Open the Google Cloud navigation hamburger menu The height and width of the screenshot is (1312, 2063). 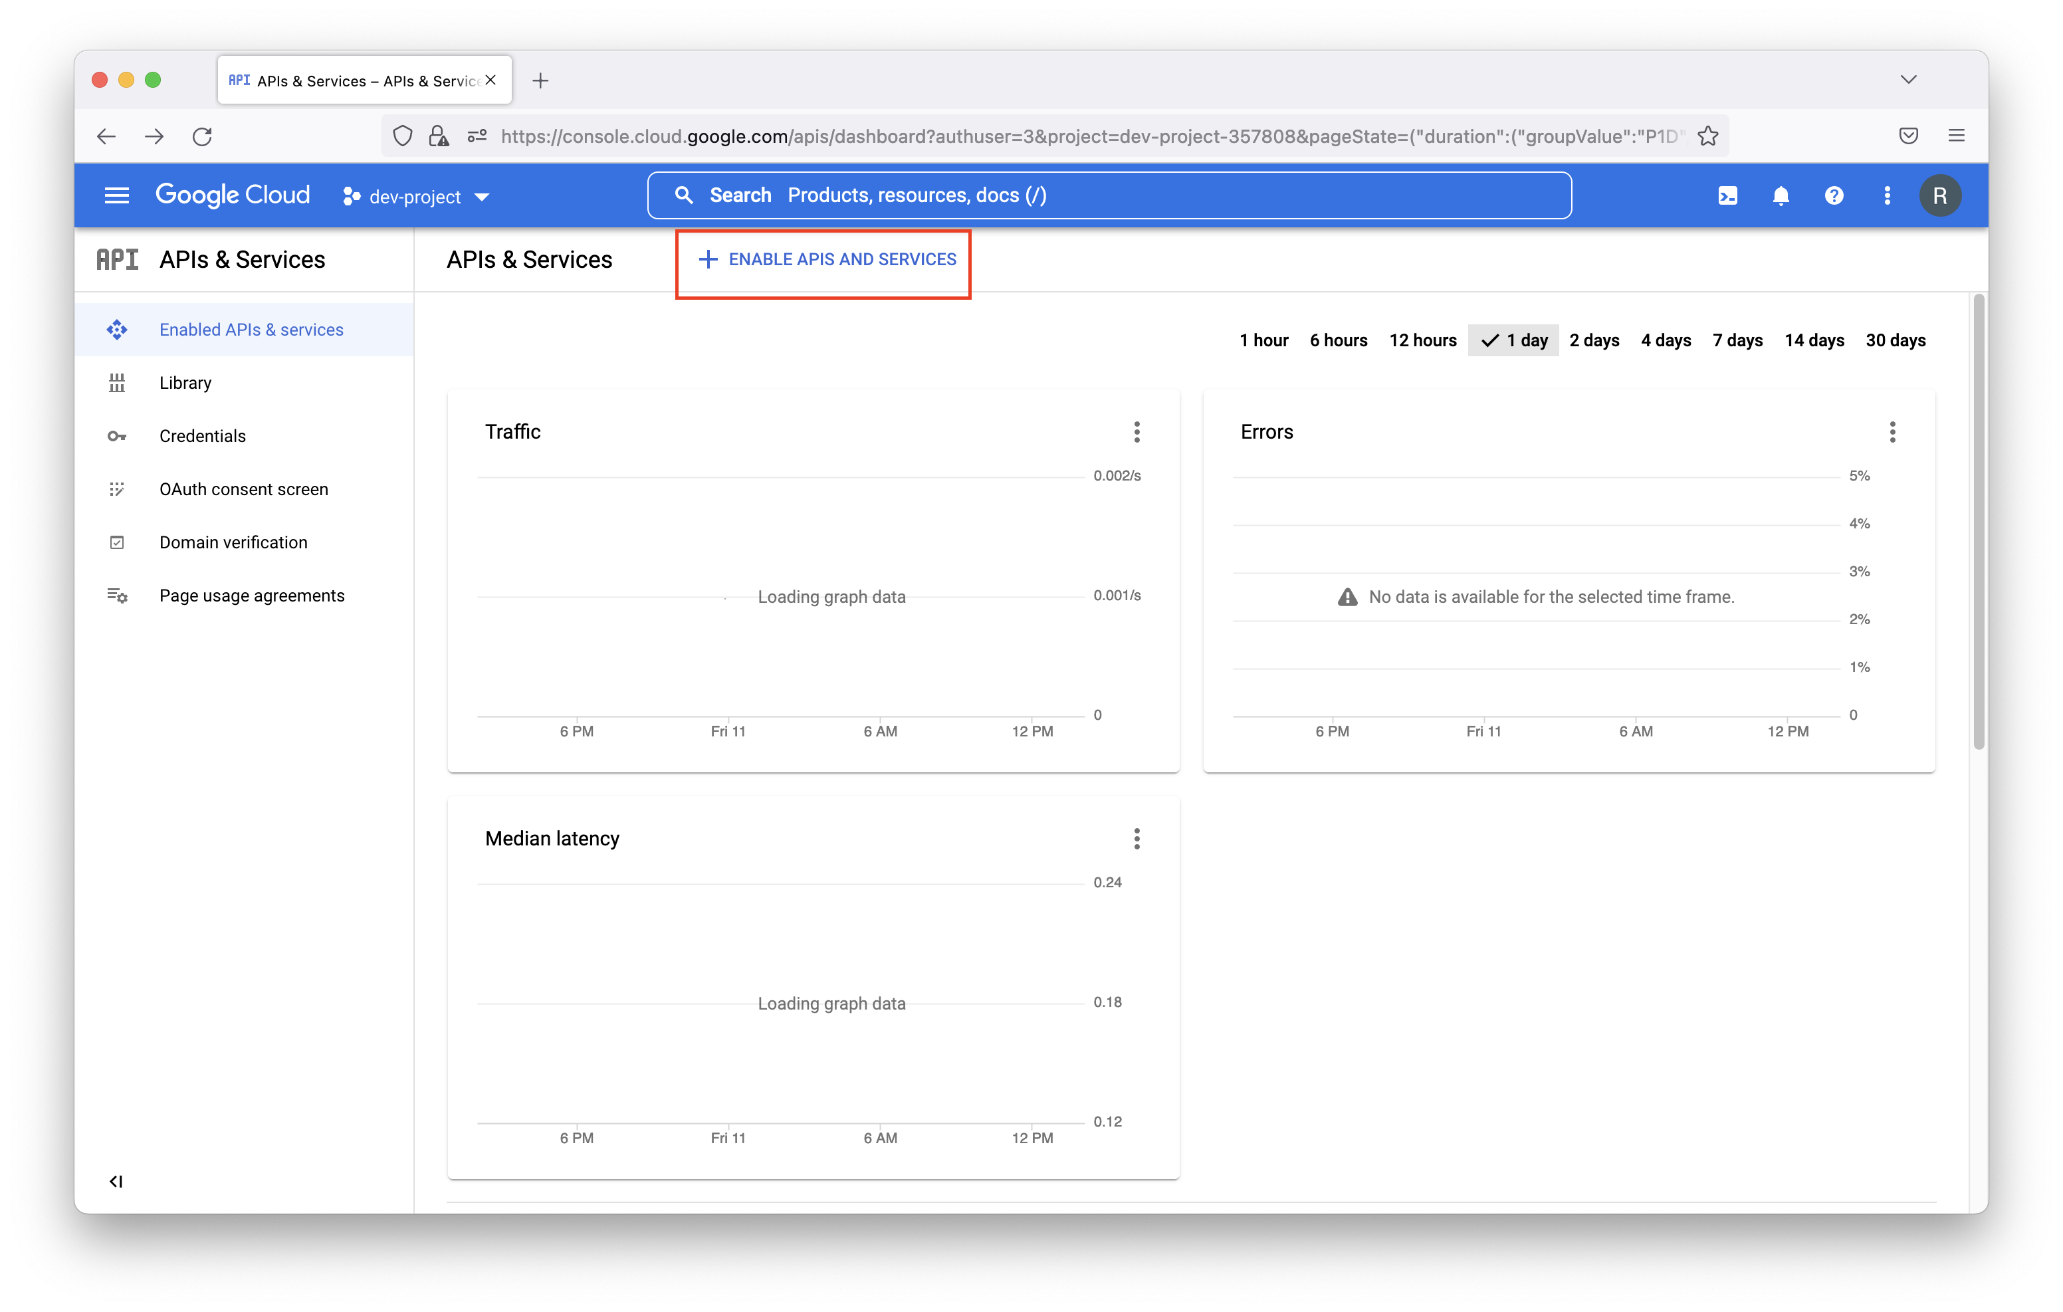coord(116,196)
